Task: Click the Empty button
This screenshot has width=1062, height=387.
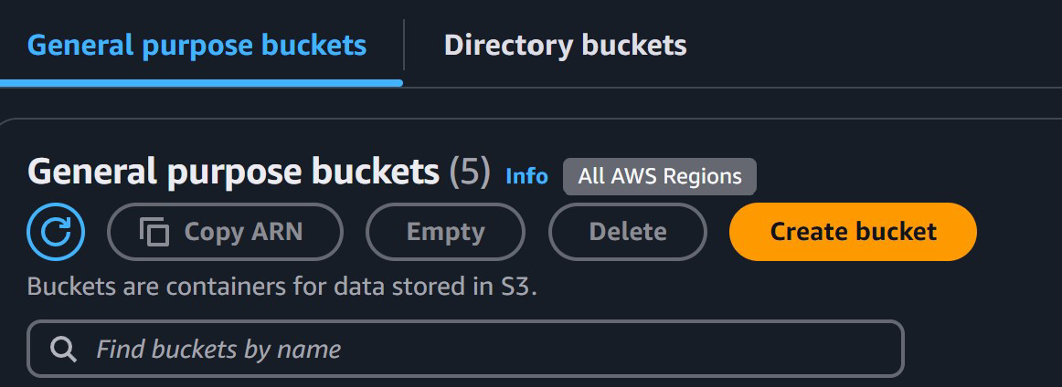Action: (x=445, y=232)
